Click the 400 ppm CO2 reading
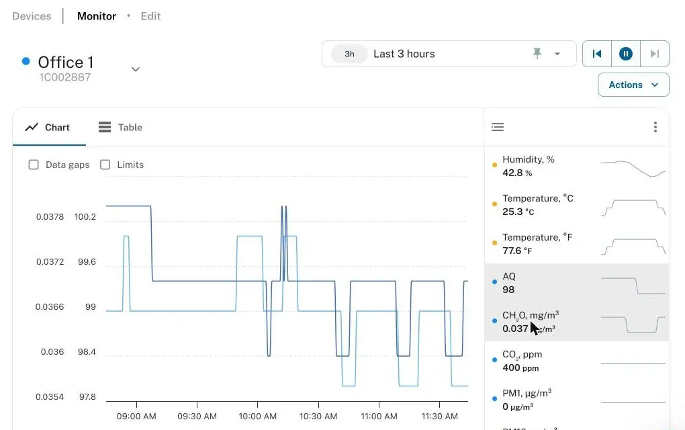This screenshot has width=685, height=430. (520, 368)
